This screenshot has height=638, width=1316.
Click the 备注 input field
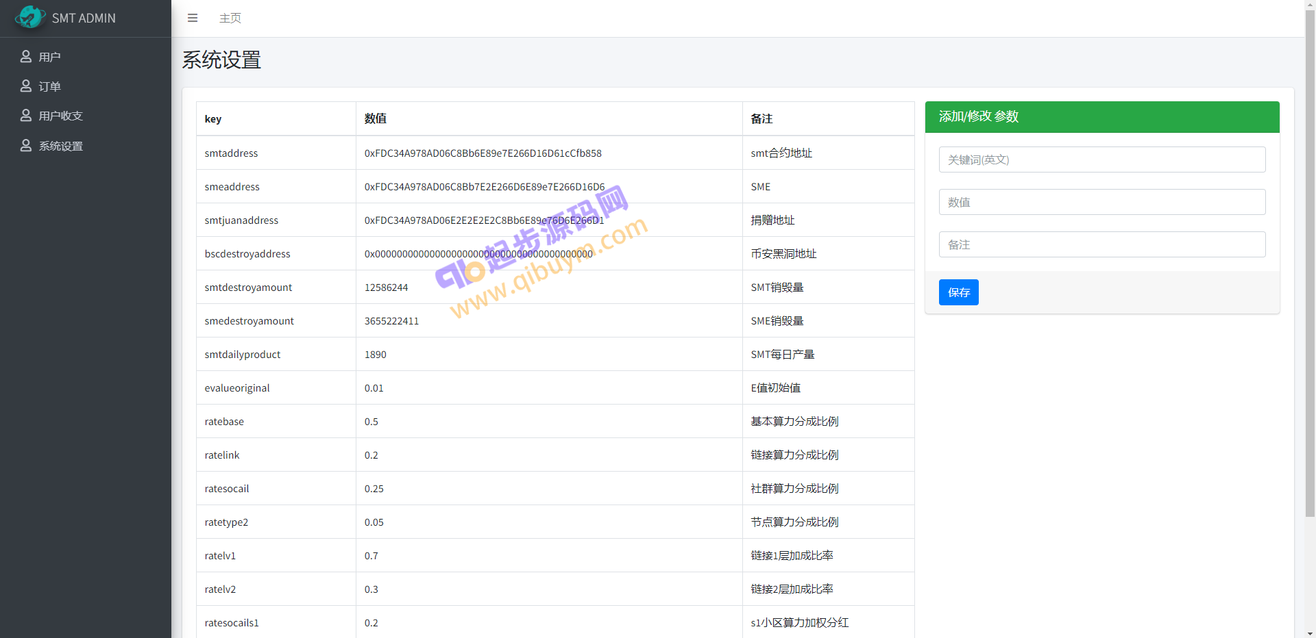click(1101, 244)
